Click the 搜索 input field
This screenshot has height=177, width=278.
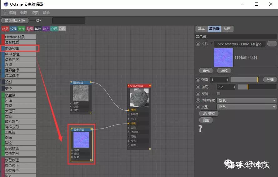click(68, 21)
